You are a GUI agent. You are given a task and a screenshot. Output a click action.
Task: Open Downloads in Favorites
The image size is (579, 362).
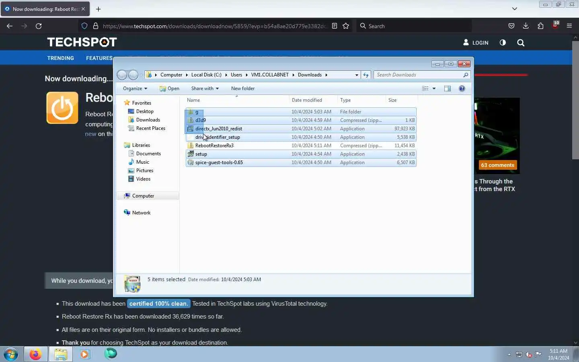point(144,120)
